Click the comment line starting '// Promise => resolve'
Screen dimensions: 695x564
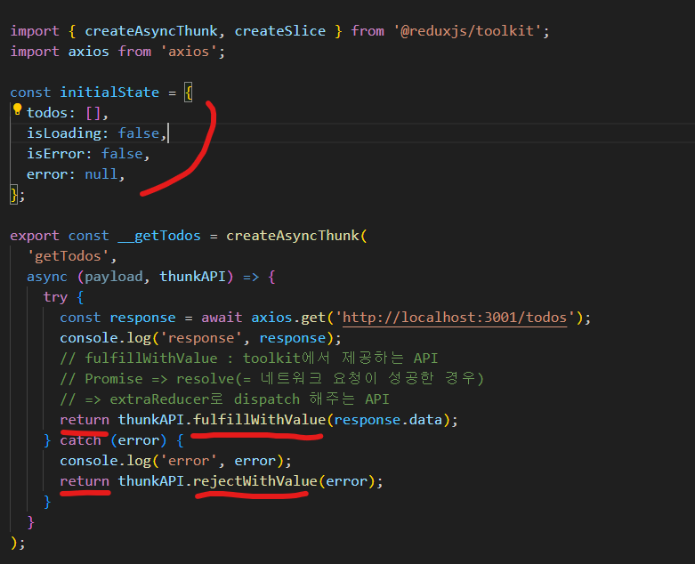click(271, 379)
